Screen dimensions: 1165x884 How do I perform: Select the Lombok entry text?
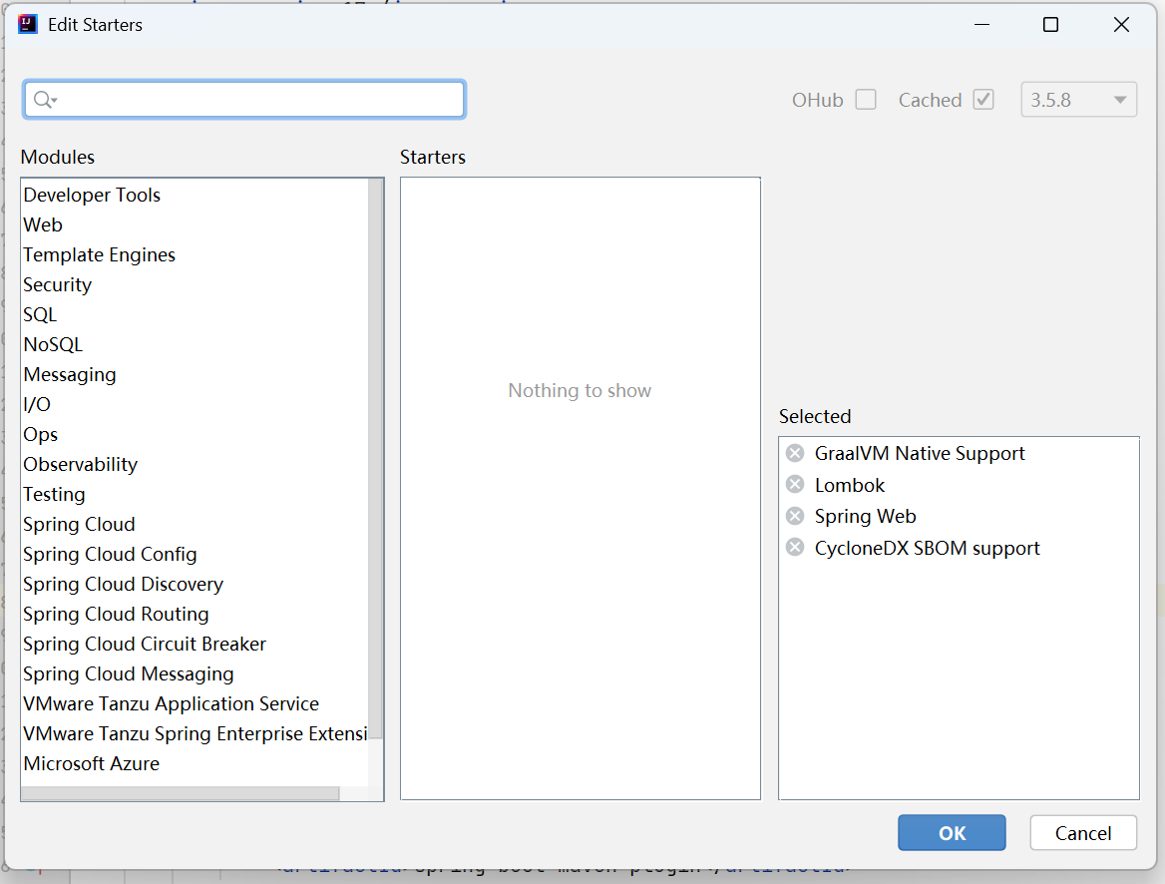pyautogui.click(x=849, y=485)
